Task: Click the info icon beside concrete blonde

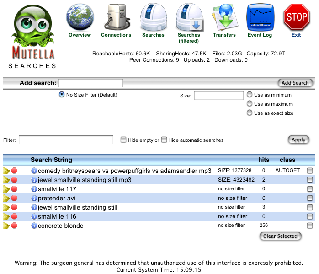Action: [34, 226]
